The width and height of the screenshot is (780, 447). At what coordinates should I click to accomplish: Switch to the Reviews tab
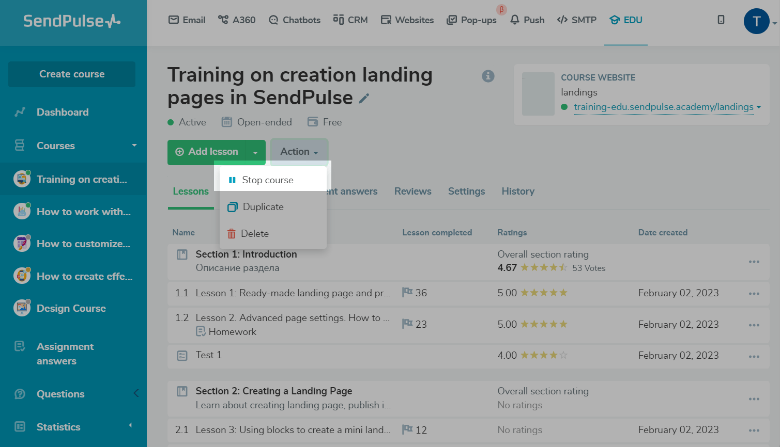(412, 191)
